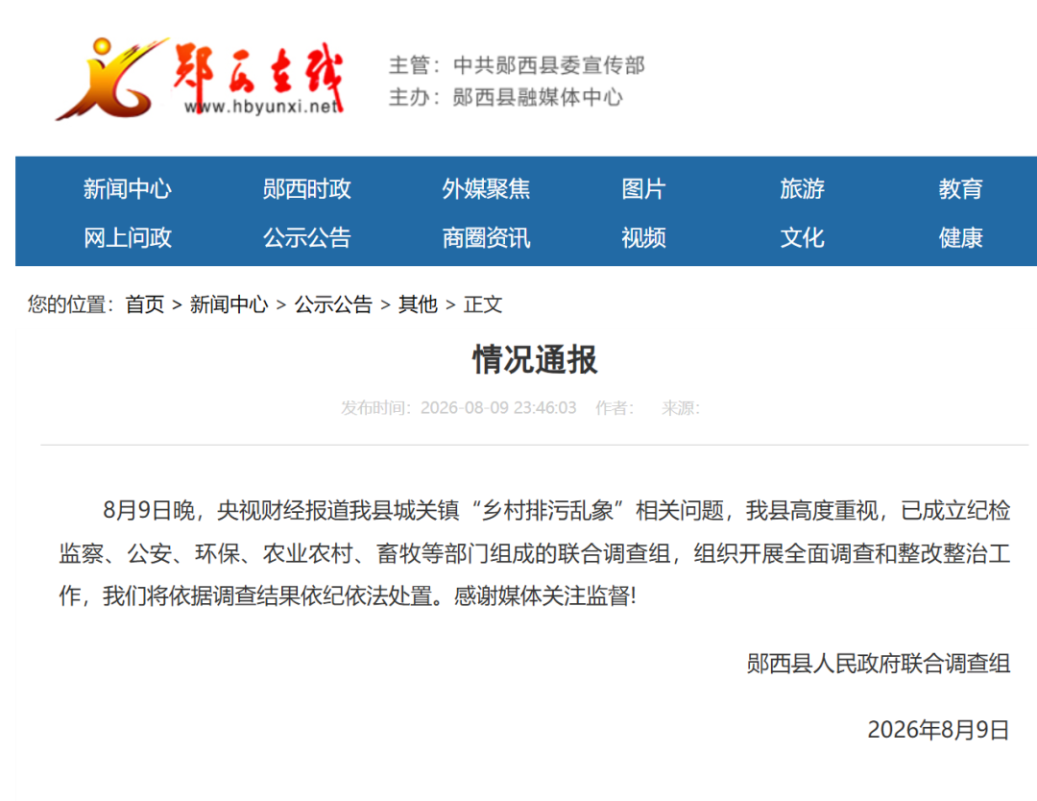Click the signature 郧西县人民政府联合调查组
Viewport: 1037px width, 801px height.
(x=879, y=664)
